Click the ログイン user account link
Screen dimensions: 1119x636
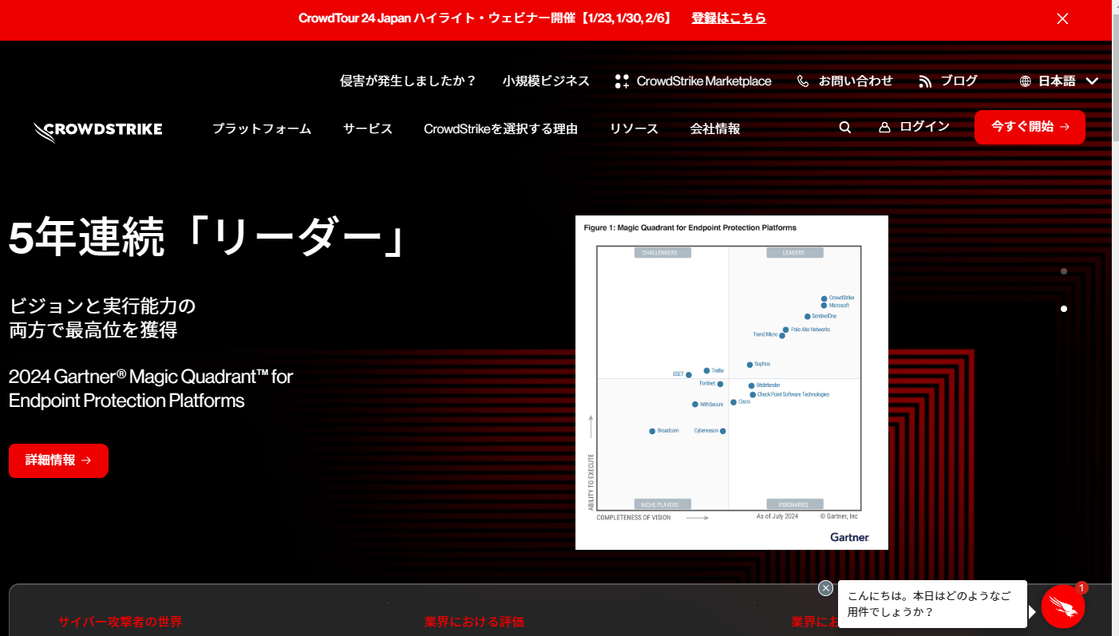tap(914, 127)
